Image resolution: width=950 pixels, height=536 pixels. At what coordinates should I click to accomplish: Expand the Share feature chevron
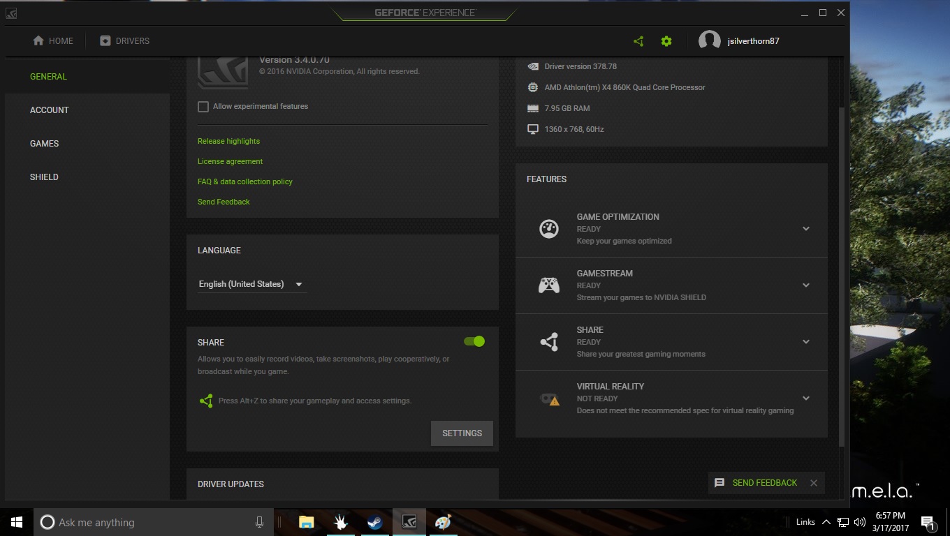point(806,342)
